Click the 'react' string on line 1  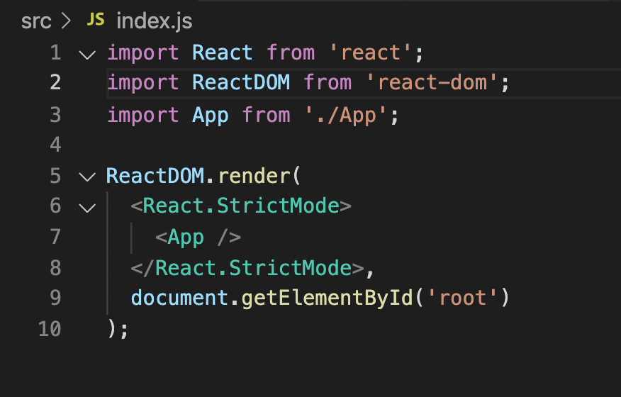coord(371,52)
